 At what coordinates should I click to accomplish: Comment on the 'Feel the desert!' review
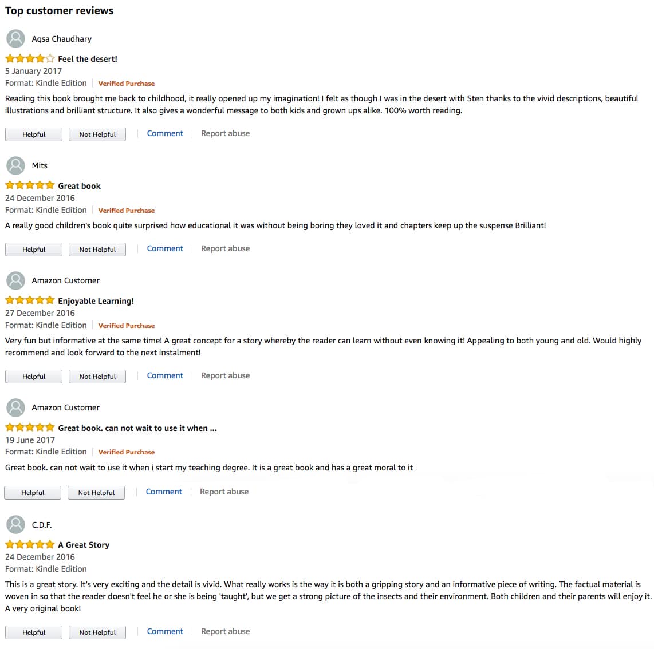click(165, 133)
